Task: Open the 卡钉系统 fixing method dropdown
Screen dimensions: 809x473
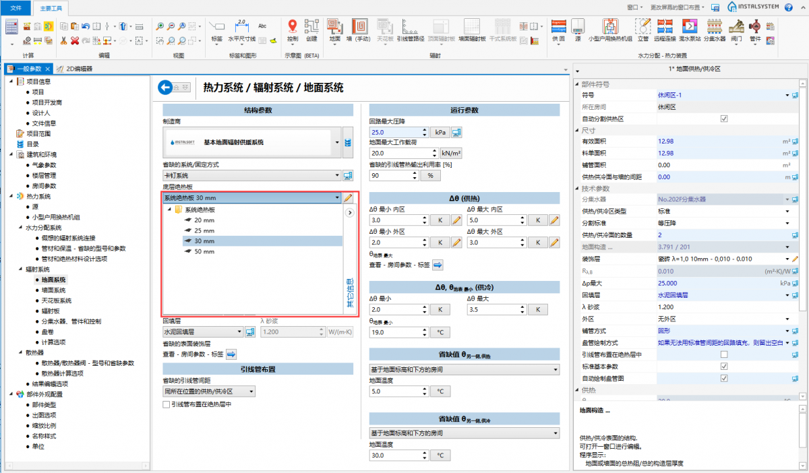Action: click(x=253, y=176)
